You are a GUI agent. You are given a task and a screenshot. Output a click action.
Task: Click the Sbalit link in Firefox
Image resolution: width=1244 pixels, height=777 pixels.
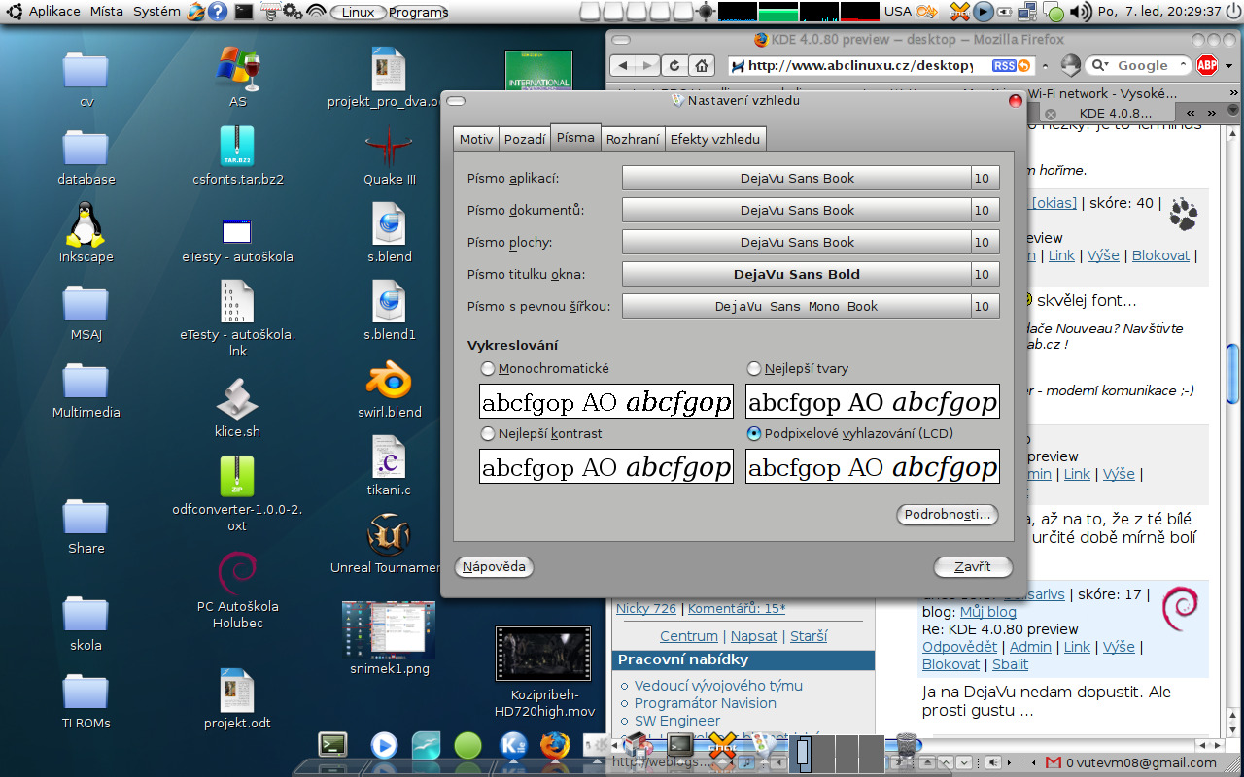point(1010,664)
